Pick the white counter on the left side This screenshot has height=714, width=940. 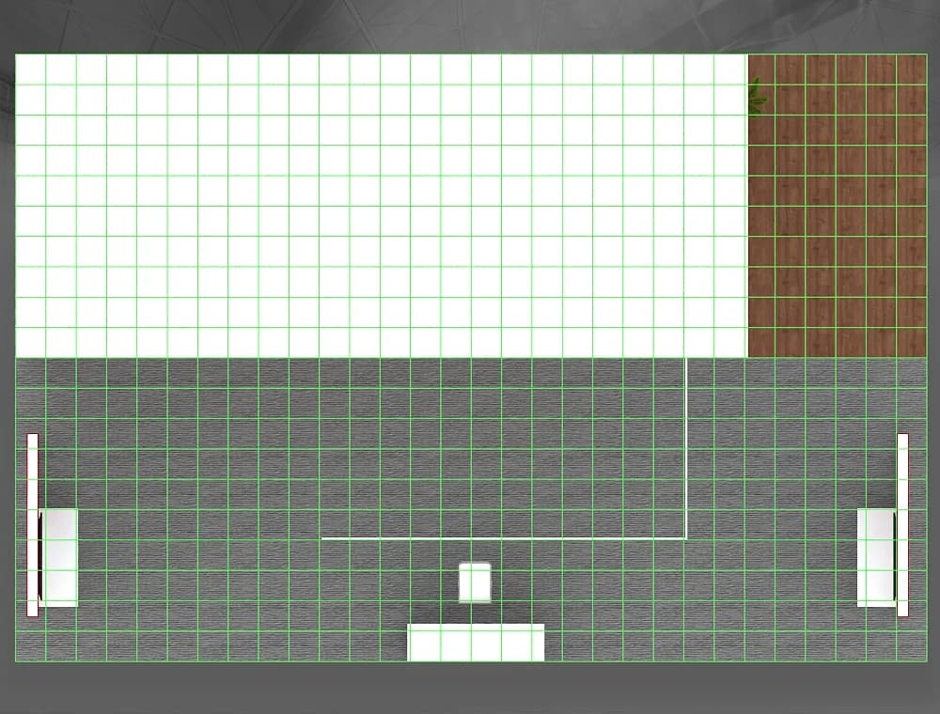pyautogui.click(x=59, y=557)
